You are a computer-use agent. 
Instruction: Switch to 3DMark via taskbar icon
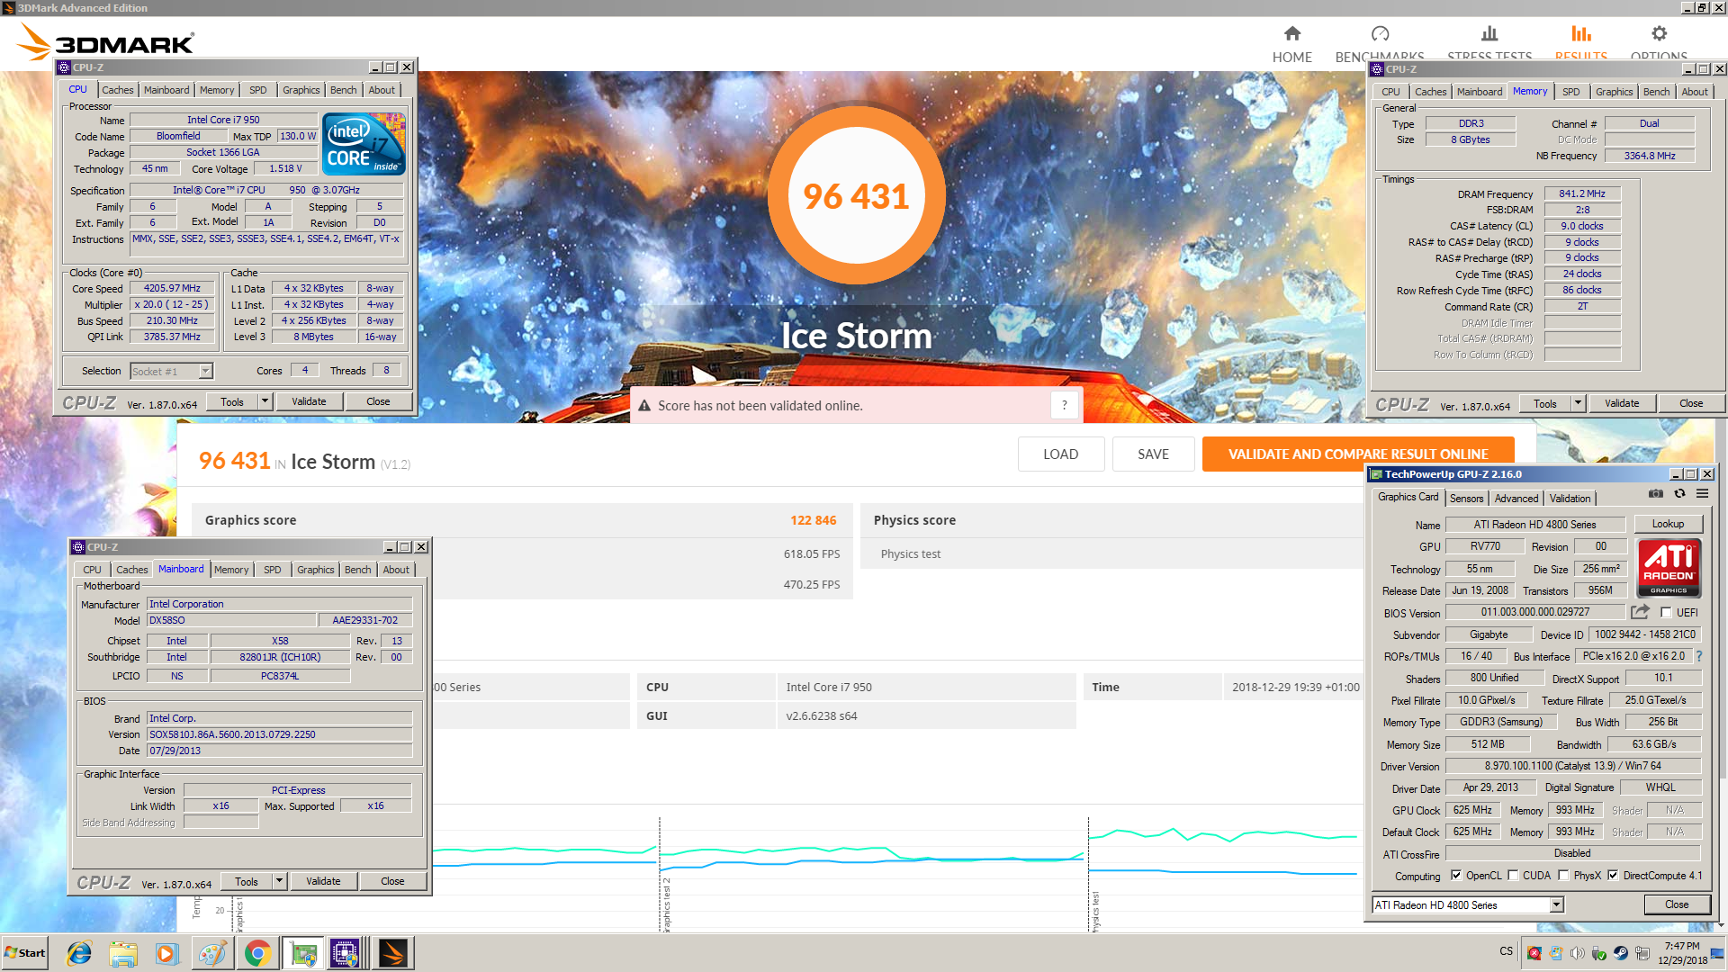[392, 953]
